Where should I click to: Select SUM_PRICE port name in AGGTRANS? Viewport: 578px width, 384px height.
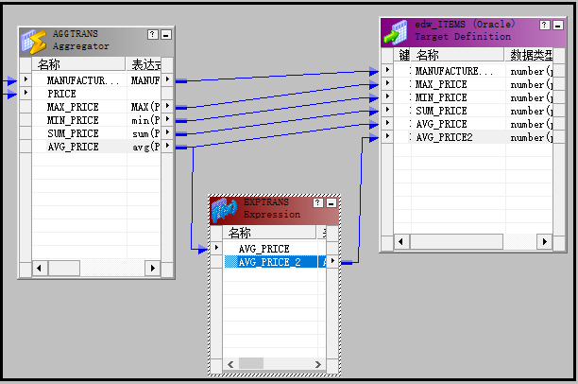(x=73, y=133)
